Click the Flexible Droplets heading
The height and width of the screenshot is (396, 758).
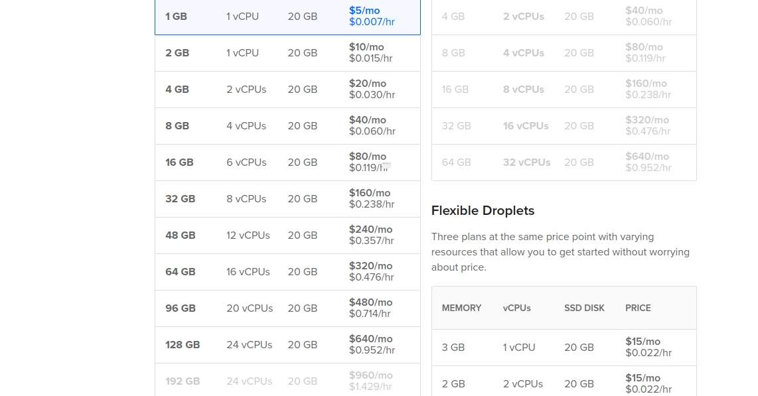coord(483,211)
